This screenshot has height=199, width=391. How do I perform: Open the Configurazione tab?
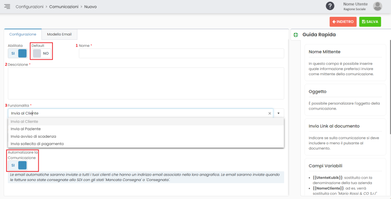[x=23, y=34]
